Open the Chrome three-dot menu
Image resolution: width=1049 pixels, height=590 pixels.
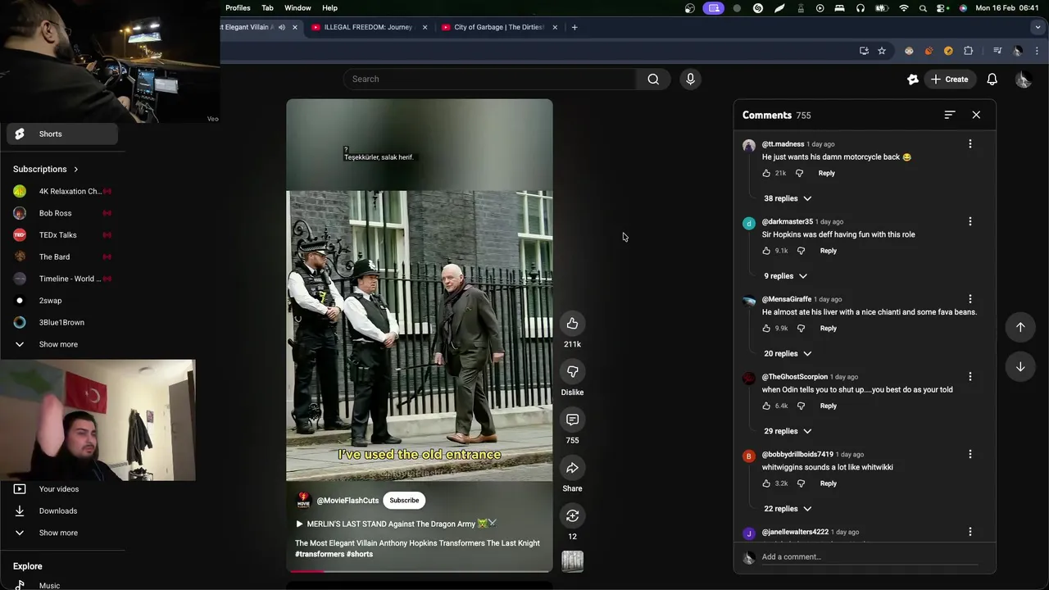point(1037,51)
